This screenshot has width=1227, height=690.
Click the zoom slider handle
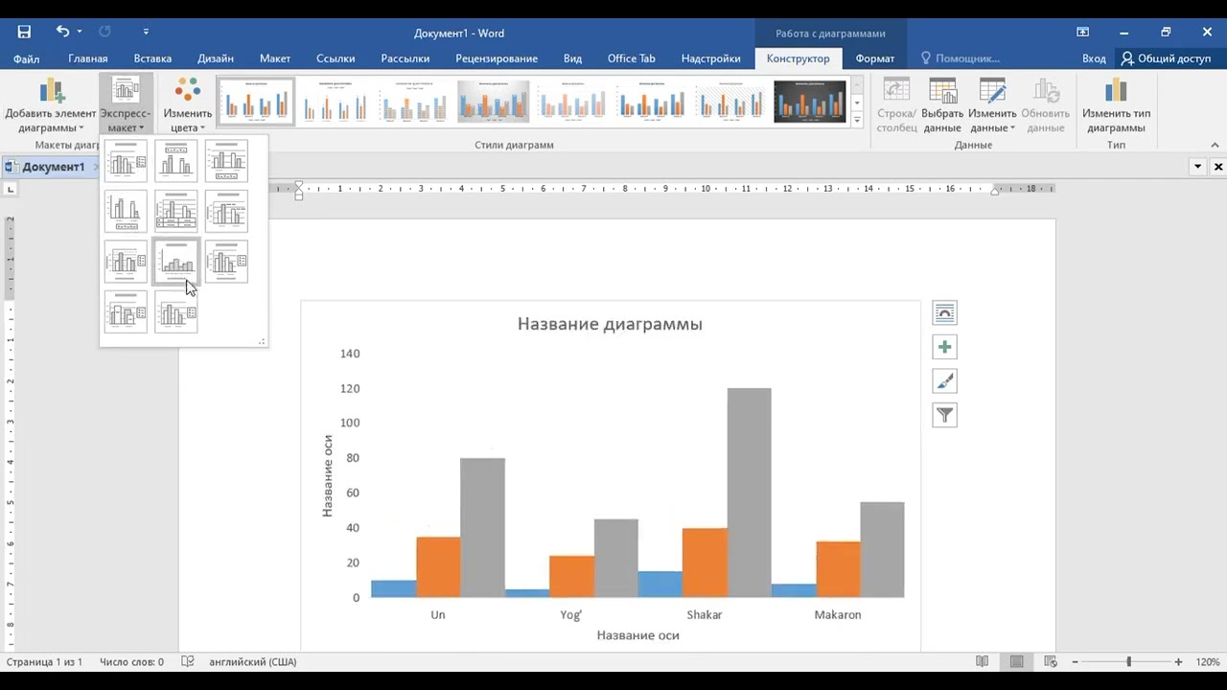1128,662
